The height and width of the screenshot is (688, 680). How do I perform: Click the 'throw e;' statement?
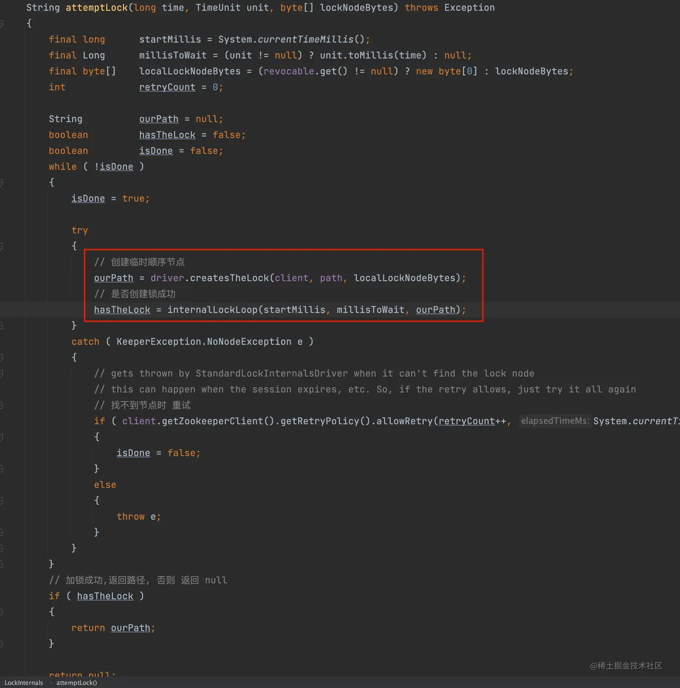139,517
